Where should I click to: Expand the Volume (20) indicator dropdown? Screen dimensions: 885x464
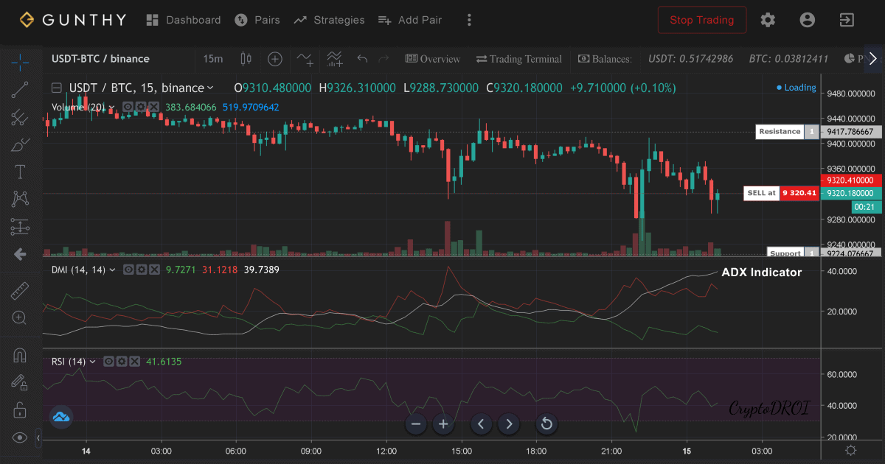pos(111,108)
